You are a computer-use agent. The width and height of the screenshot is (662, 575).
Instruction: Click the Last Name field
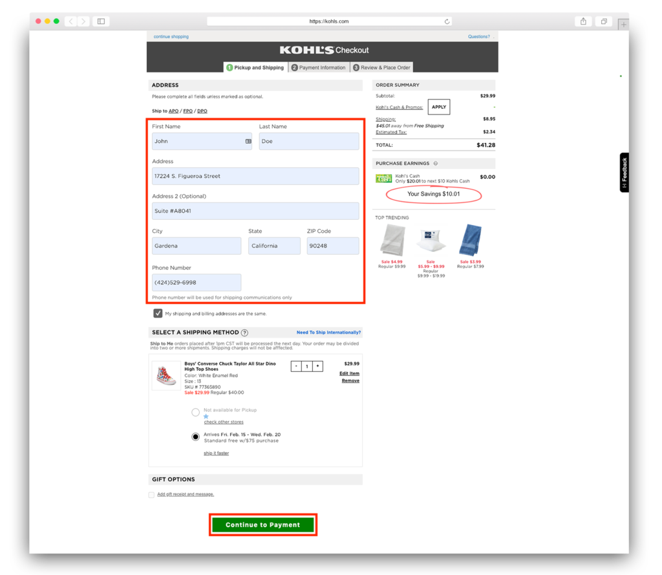pos(309,142)
